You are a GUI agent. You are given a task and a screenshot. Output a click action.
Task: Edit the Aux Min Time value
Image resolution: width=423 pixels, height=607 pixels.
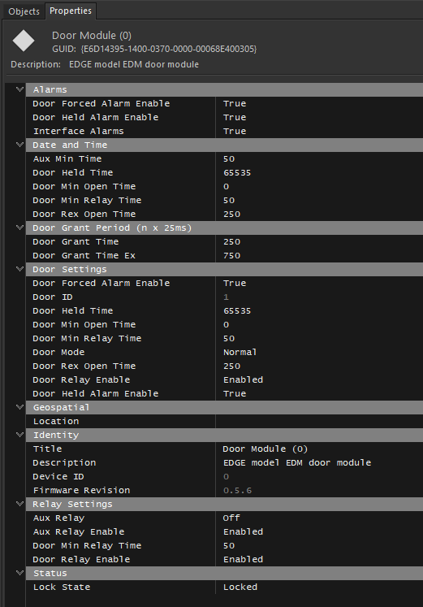click(x=319, y=158)
